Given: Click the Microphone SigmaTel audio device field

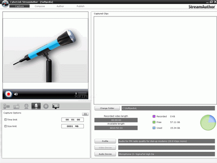Looking at the screenshot, I should click(167, 154).
